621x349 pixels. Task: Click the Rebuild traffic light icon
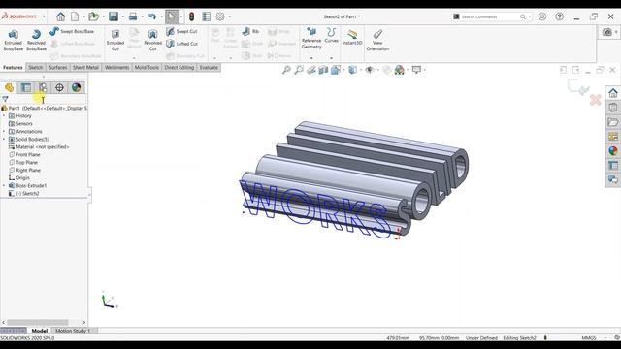click(x=192, y=16)
